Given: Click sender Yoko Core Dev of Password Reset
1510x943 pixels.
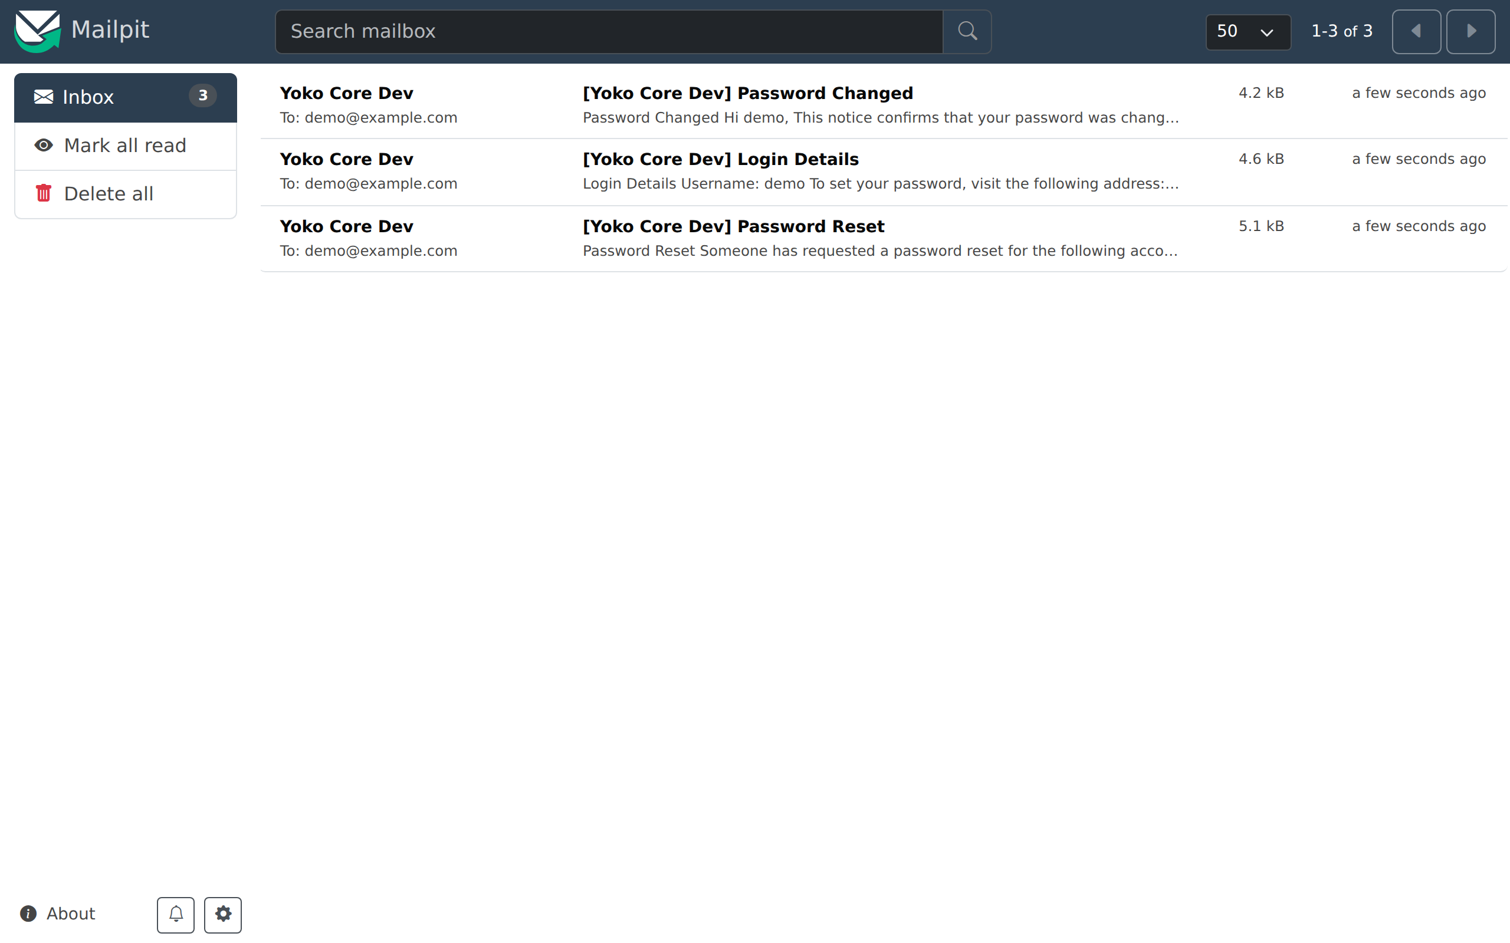Looking at the screenshot, I should 346,226.
